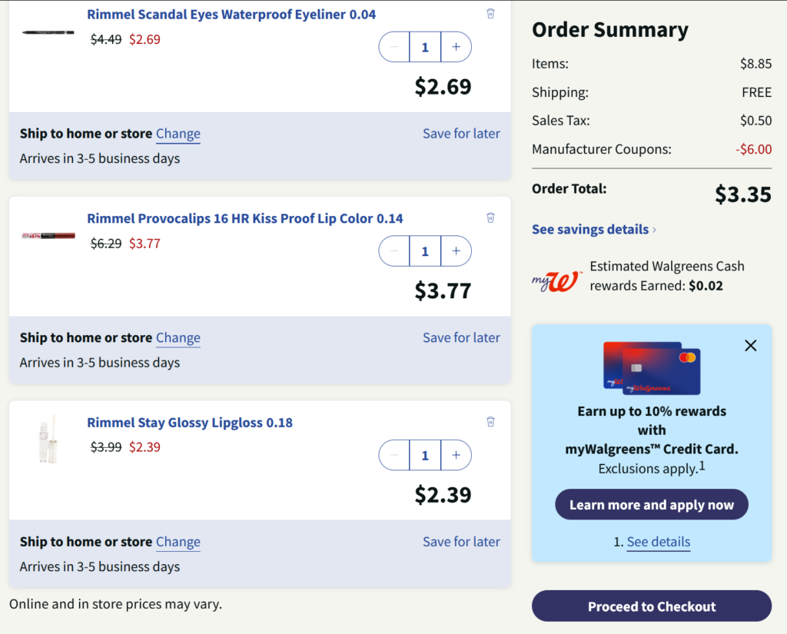View the Provocalips Lip Color product thumbnail

point(48,235)
